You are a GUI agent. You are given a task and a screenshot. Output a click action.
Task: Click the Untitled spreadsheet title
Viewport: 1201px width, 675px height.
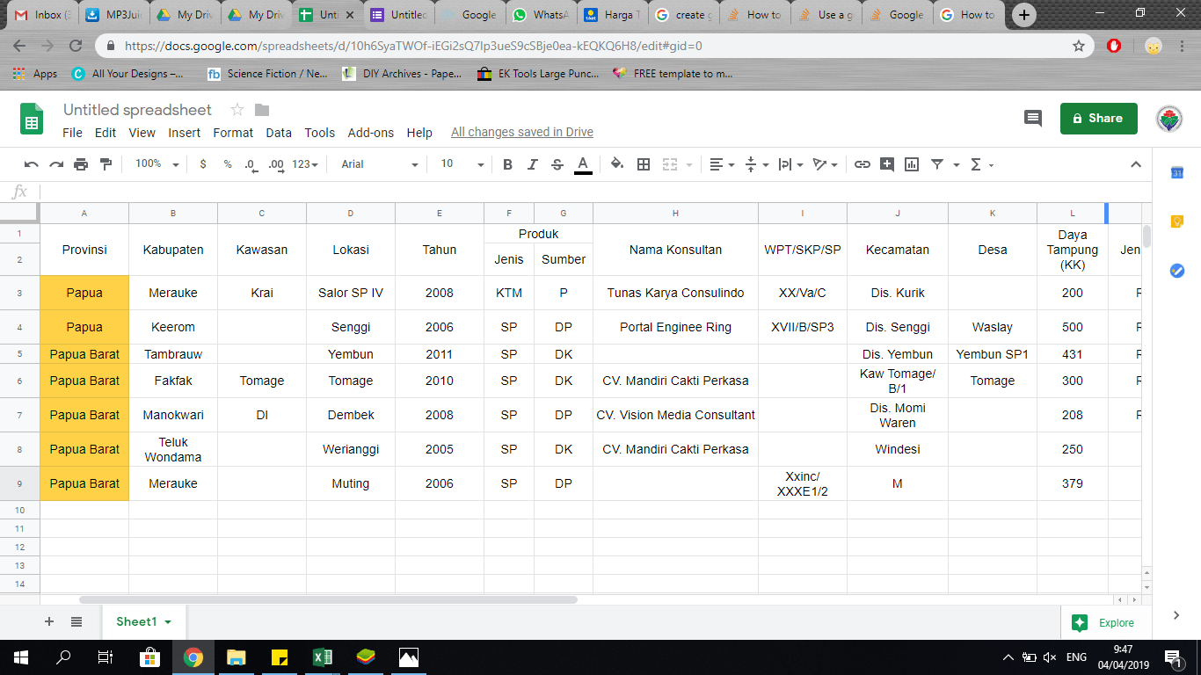coord(137,110)
